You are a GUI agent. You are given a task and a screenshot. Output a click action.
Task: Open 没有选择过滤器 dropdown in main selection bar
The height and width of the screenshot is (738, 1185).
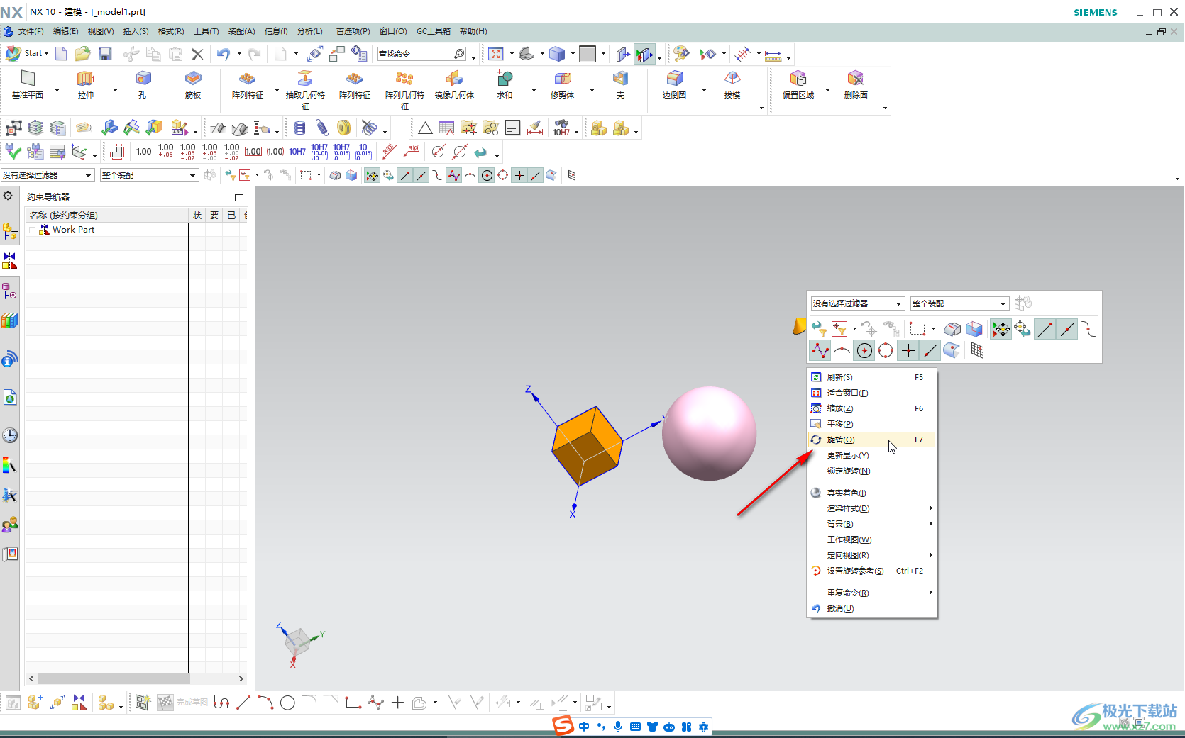48,175
